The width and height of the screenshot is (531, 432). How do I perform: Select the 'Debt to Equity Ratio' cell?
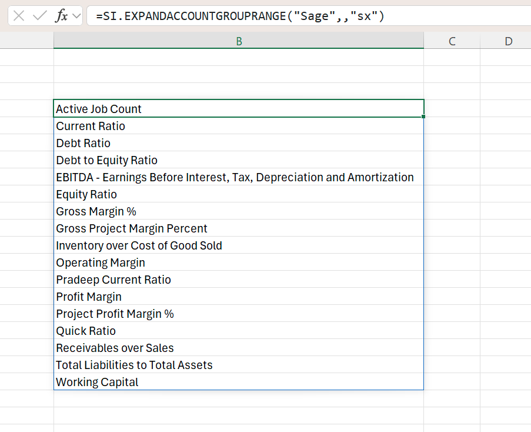[239, 160]
